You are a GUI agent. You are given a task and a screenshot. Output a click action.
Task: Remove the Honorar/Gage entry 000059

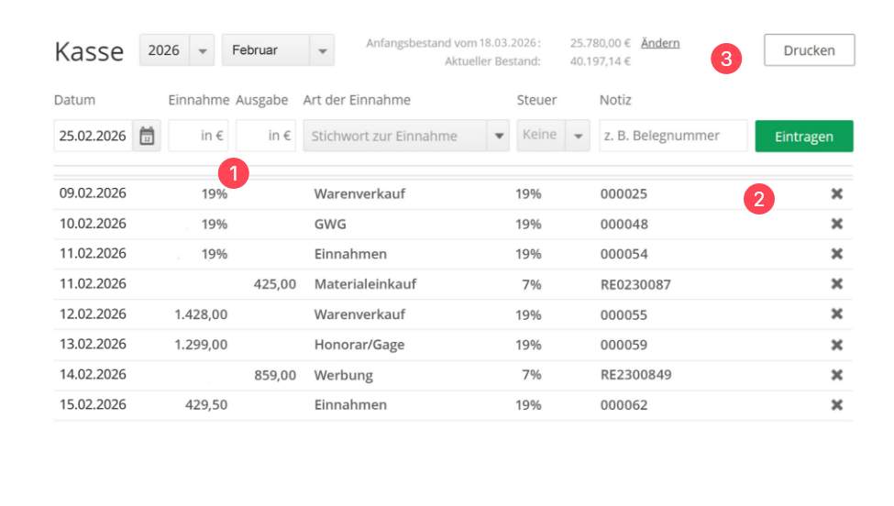coord(836,345)
